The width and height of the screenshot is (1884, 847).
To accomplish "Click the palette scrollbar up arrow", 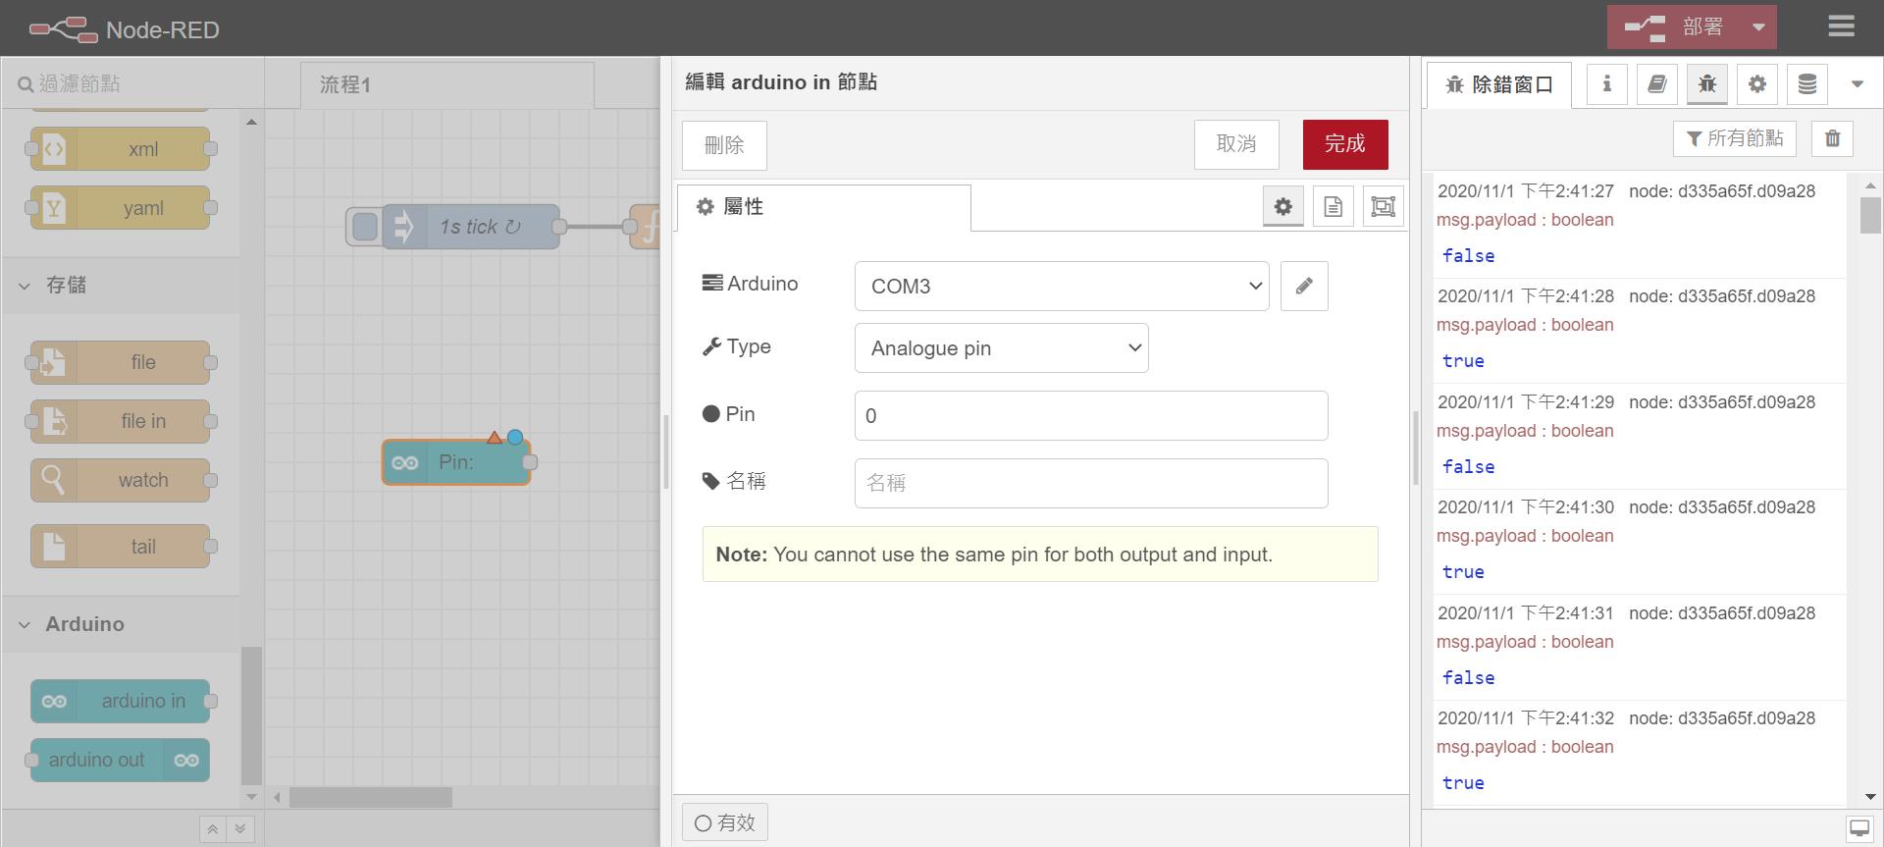I will tap(251, 122).
